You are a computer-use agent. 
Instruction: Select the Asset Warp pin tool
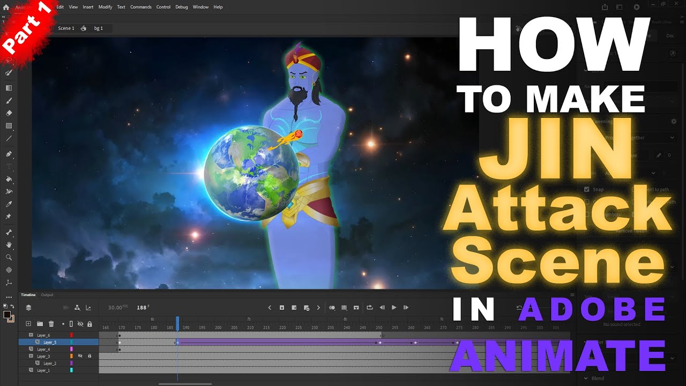click(9, 217)
